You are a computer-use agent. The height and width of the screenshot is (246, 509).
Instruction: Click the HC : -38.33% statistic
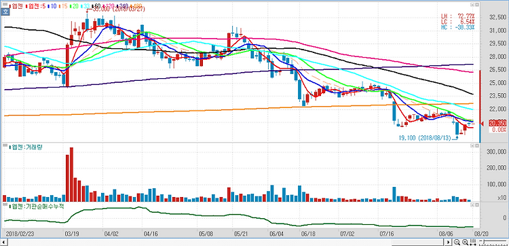coord(457,27)
